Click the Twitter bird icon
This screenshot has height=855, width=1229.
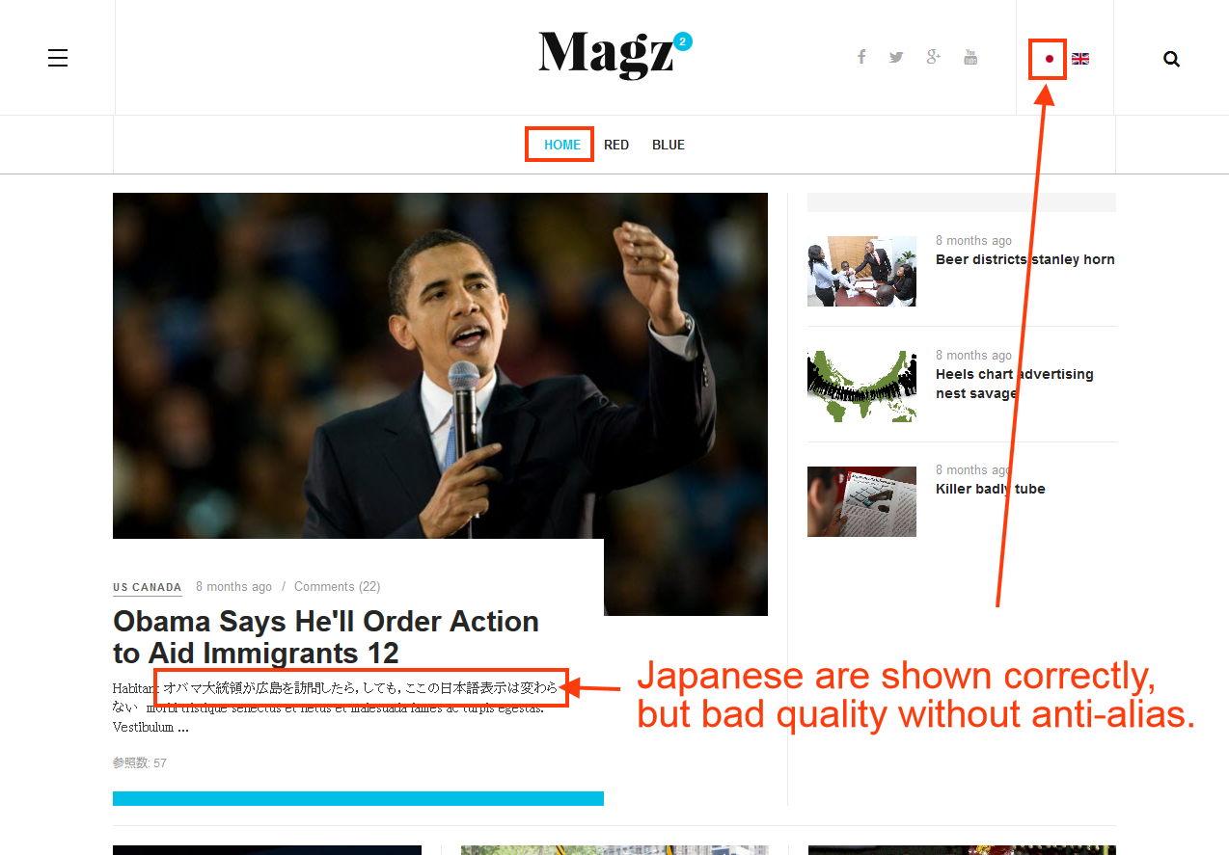click(x=896, y=57)
